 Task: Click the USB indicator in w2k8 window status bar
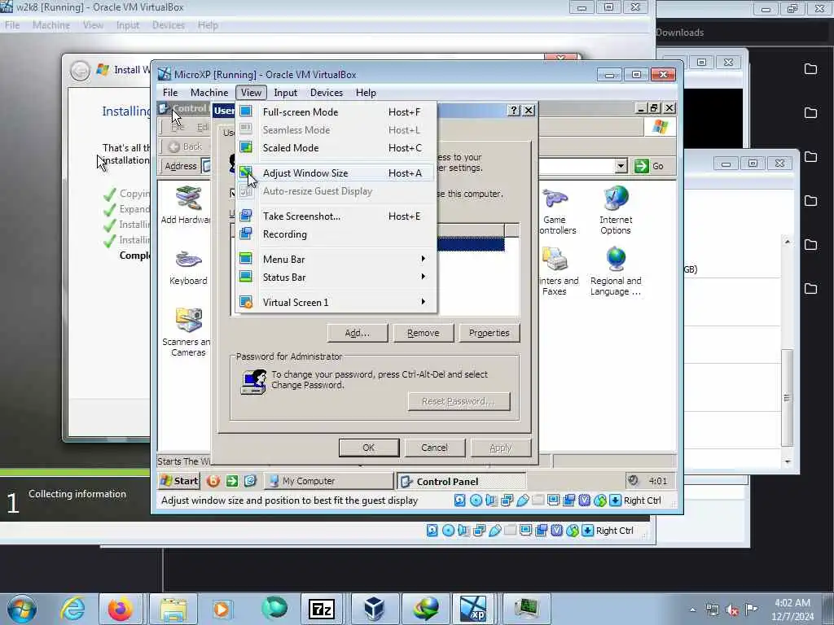494,531
